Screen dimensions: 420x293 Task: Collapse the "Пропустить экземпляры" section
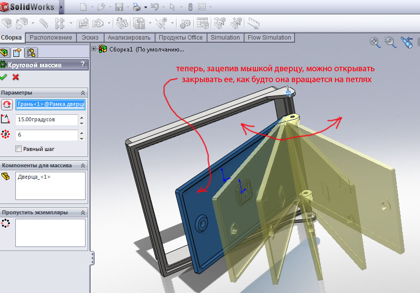point(83,212)
